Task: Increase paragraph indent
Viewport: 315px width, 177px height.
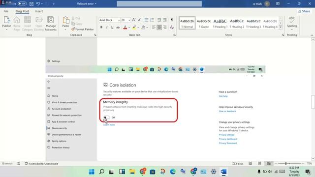Action: (165, 20)
